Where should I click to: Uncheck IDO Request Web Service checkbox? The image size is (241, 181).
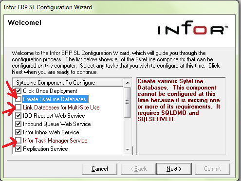click(x=19, y=116)
